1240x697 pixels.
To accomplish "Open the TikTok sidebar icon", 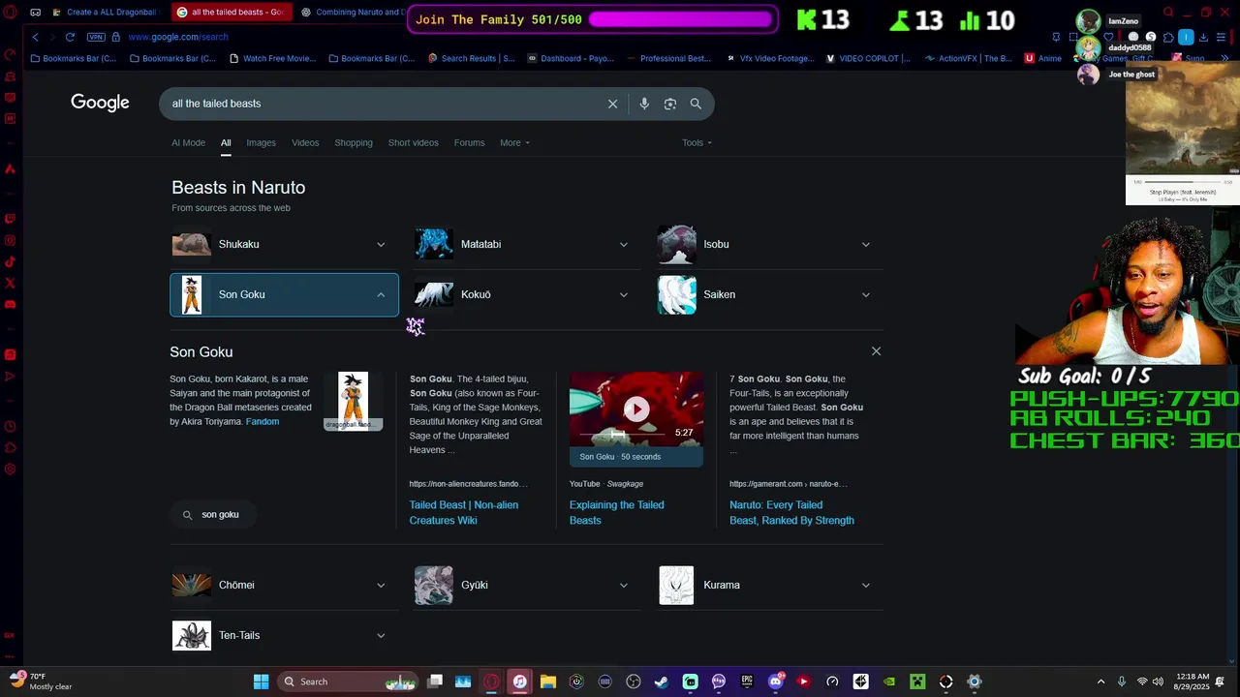I will (x=10, y=261).
